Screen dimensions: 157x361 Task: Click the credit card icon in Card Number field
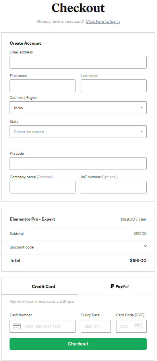tap(17, 326)
